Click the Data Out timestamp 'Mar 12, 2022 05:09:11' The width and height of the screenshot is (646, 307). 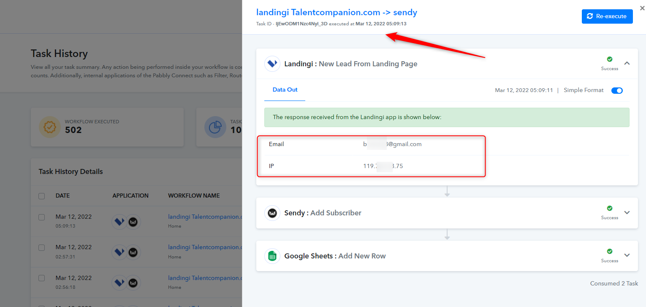click(524, 90)
